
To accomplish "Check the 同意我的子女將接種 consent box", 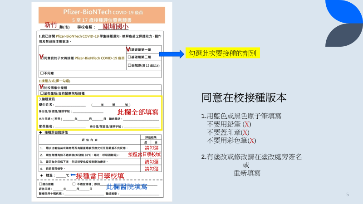I will tap(42, 58).
